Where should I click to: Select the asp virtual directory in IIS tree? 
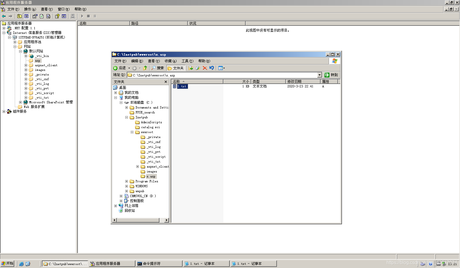coord(38,61)
